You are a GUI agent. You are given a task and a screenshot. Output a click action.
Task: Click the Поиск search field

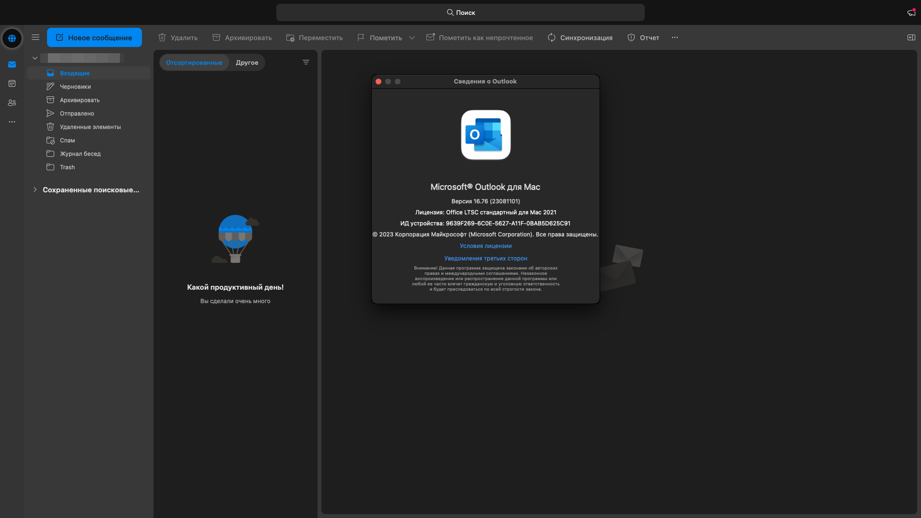[x=460, y=12]
